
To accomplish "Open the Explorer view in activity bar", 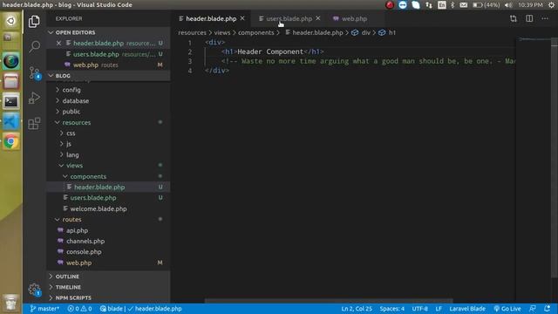I will (34, 21).
